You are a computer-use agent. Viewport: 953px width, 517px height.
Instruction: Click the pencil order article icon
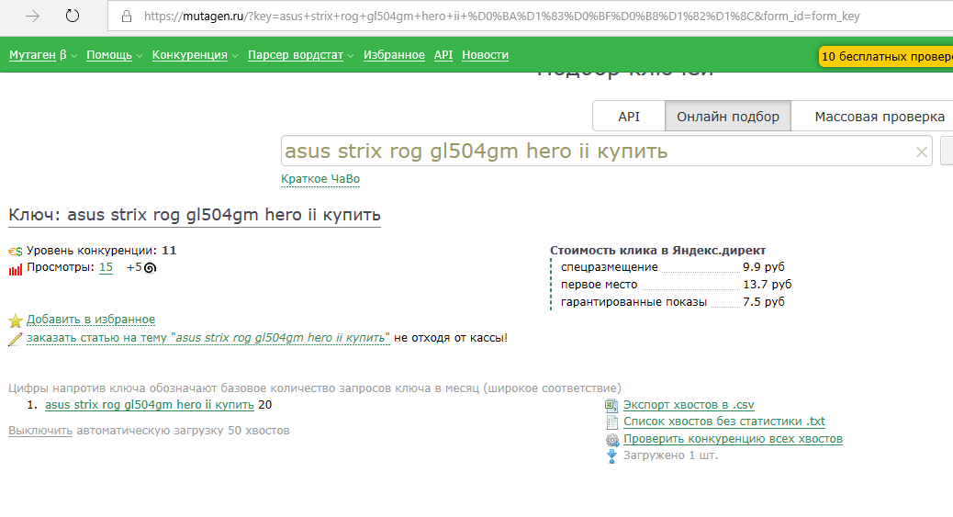coord(16,339)
